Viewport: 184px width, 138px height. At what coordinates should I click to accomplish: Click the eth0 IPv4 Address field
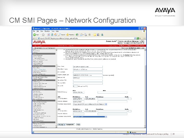(79, 99)
